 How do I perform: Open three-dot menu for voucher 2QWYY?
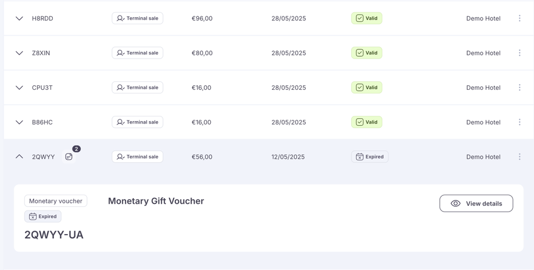[x=519, y=157]
